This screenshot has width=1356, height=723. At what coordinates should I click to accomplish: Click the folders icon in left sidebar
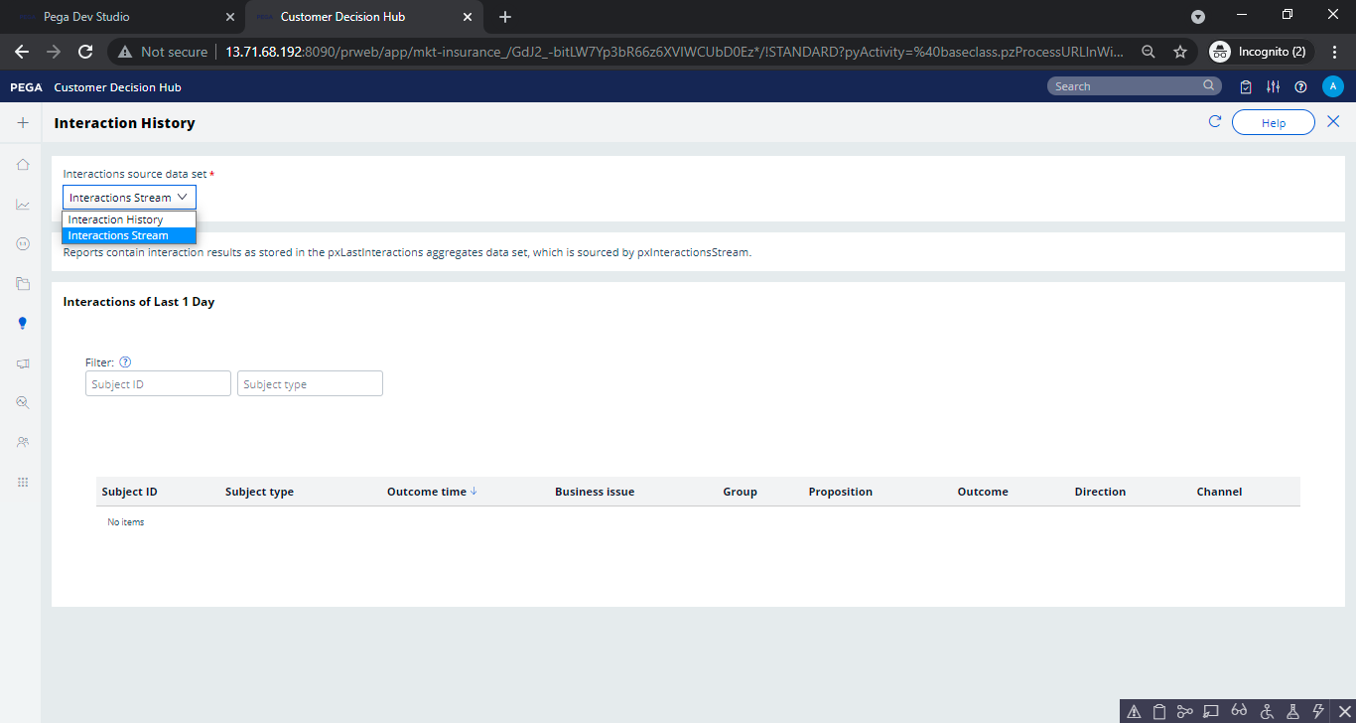22,283
